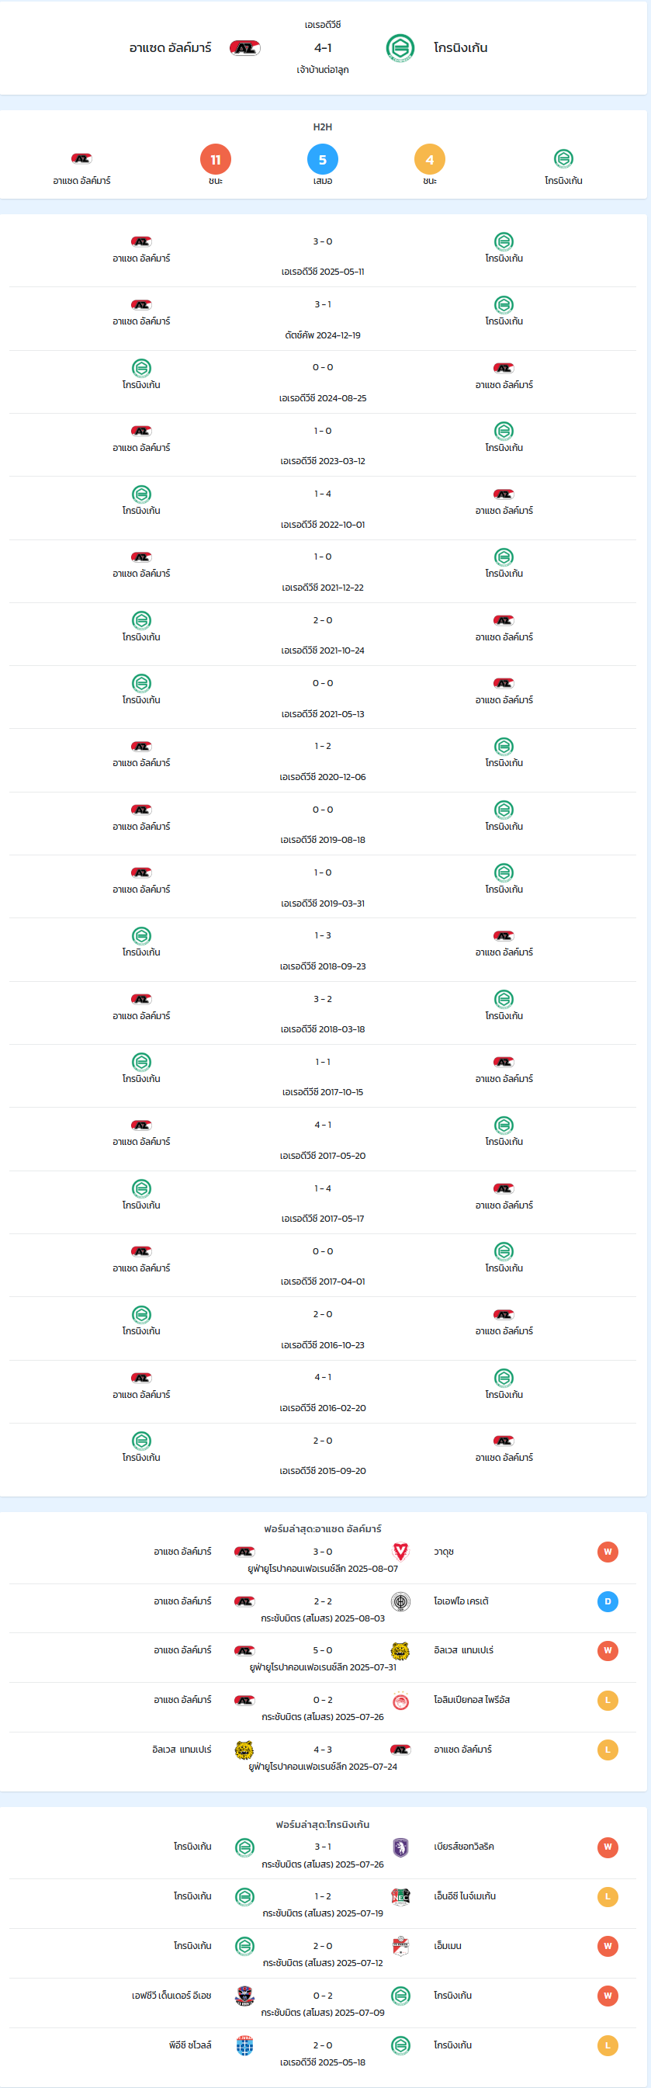
Task: Click the NEC Nijmegen logo in Groningen's form list
Action: click(x=400, y=1897)
